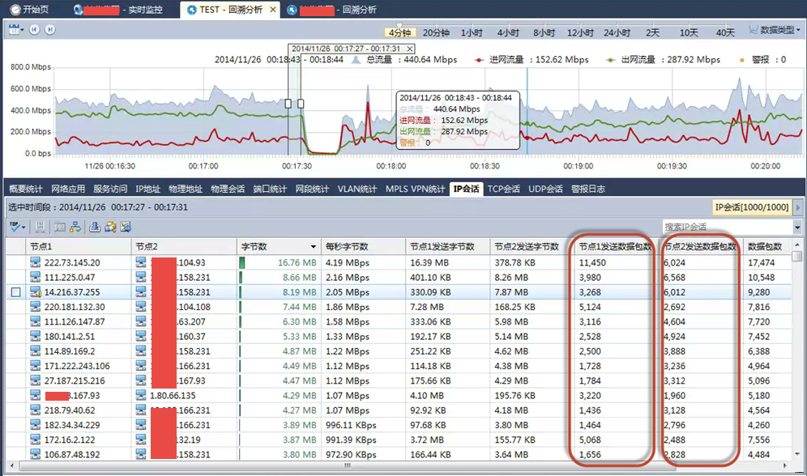Click the network topology icon in table toolbar
The height and width of the screenshot is (476, 807).
75,227
